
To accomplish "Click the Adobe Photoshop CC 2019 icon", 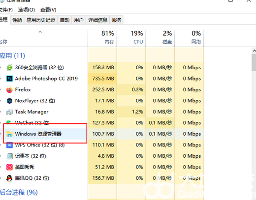I will tap(9, 79).
